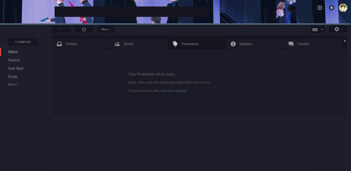The height and width of the screenshot is (171, 351).
Task: Refresh the inbox
Action: tap(84, 29)
